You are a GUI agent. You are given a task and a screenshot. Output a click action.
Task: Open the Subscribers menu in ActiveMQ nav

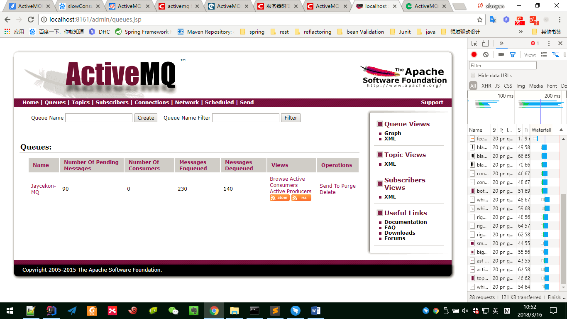pyautogui.click(x=112, y=102)
